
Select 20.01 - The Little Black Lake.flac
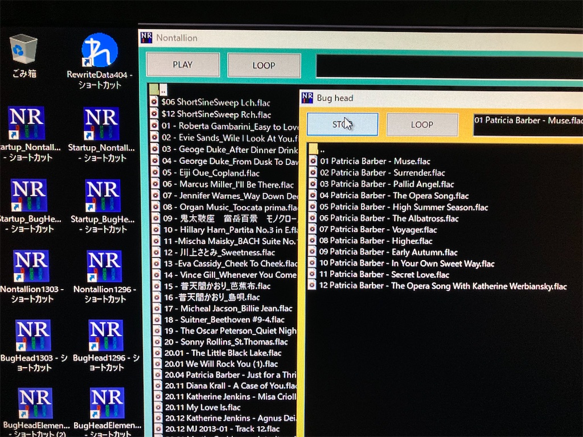coord(223,353)
